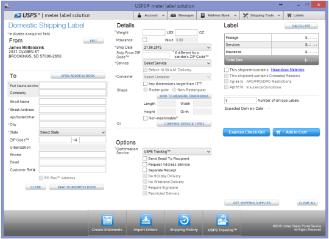Expand the Account menu arrow
The image size is (329, 239).
pyautogui.click(x=163, y=15)
